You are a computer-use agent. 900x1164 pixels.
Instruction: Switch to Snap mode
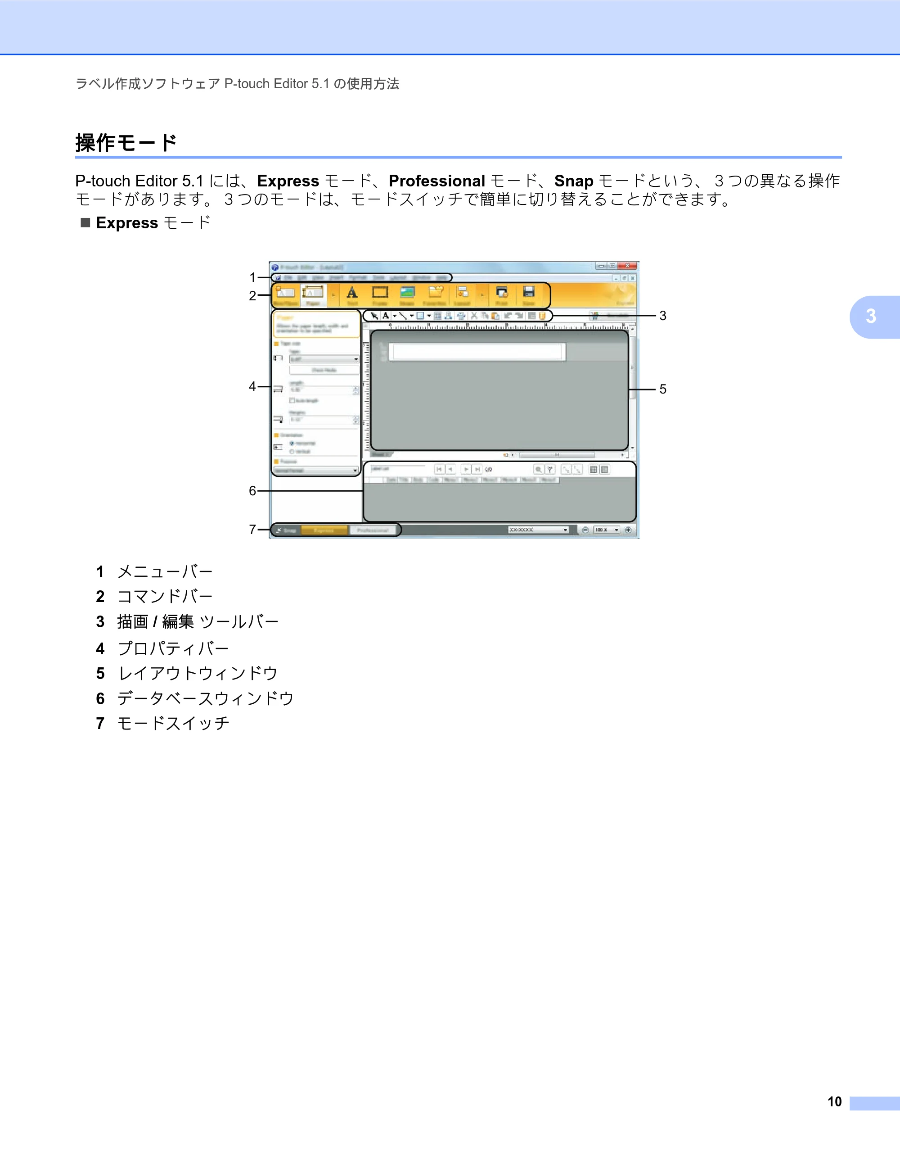(x=286, y=530)
